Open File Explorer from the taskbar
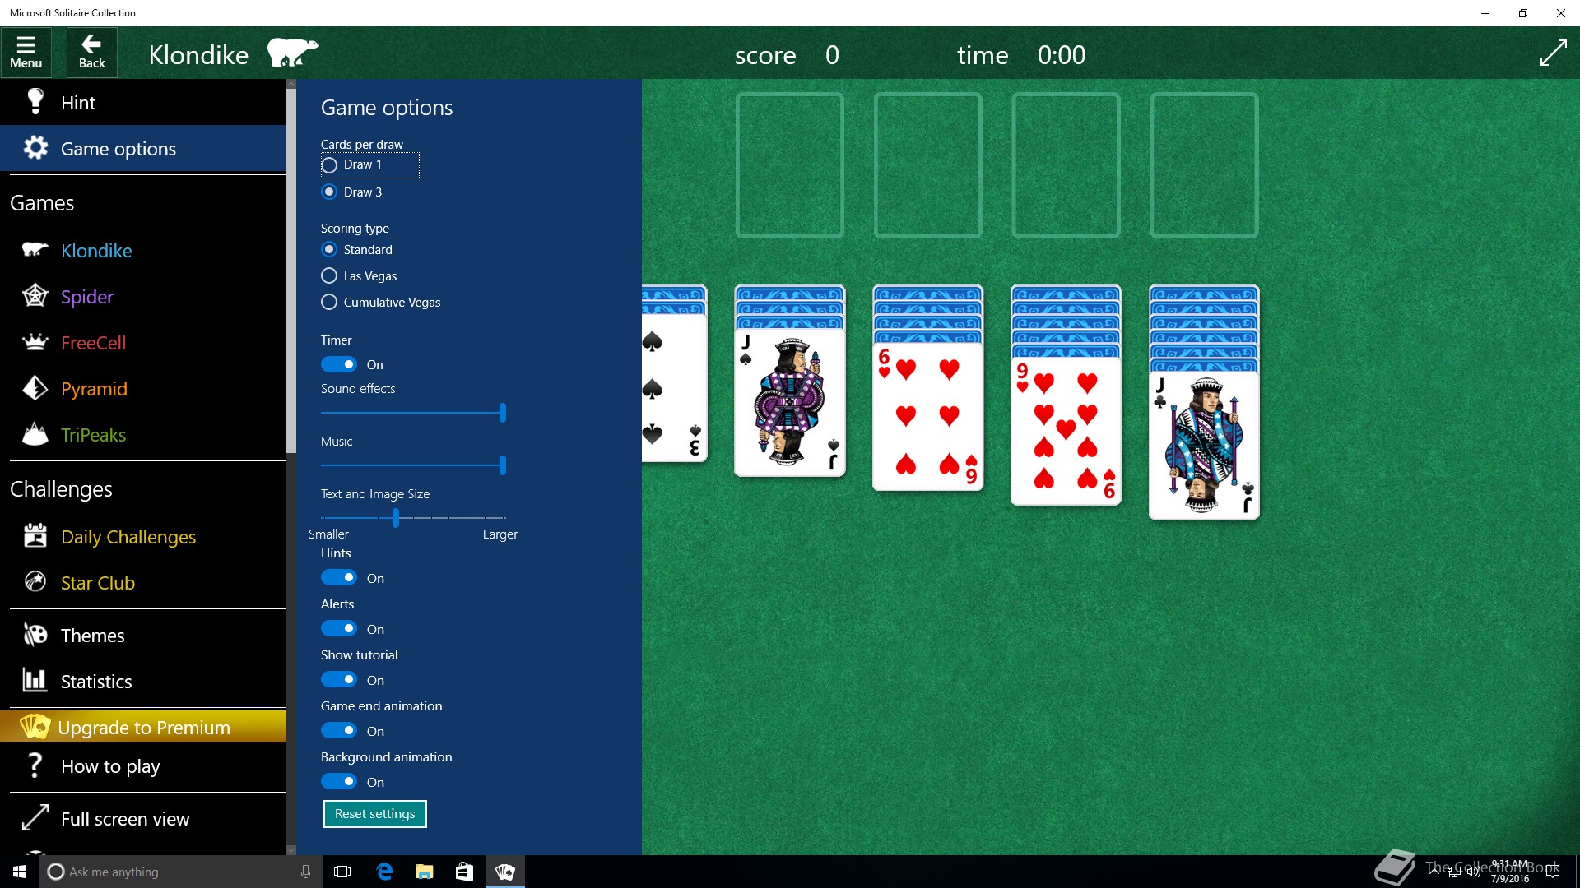The image size is (1580, 888). click(424, 872)
